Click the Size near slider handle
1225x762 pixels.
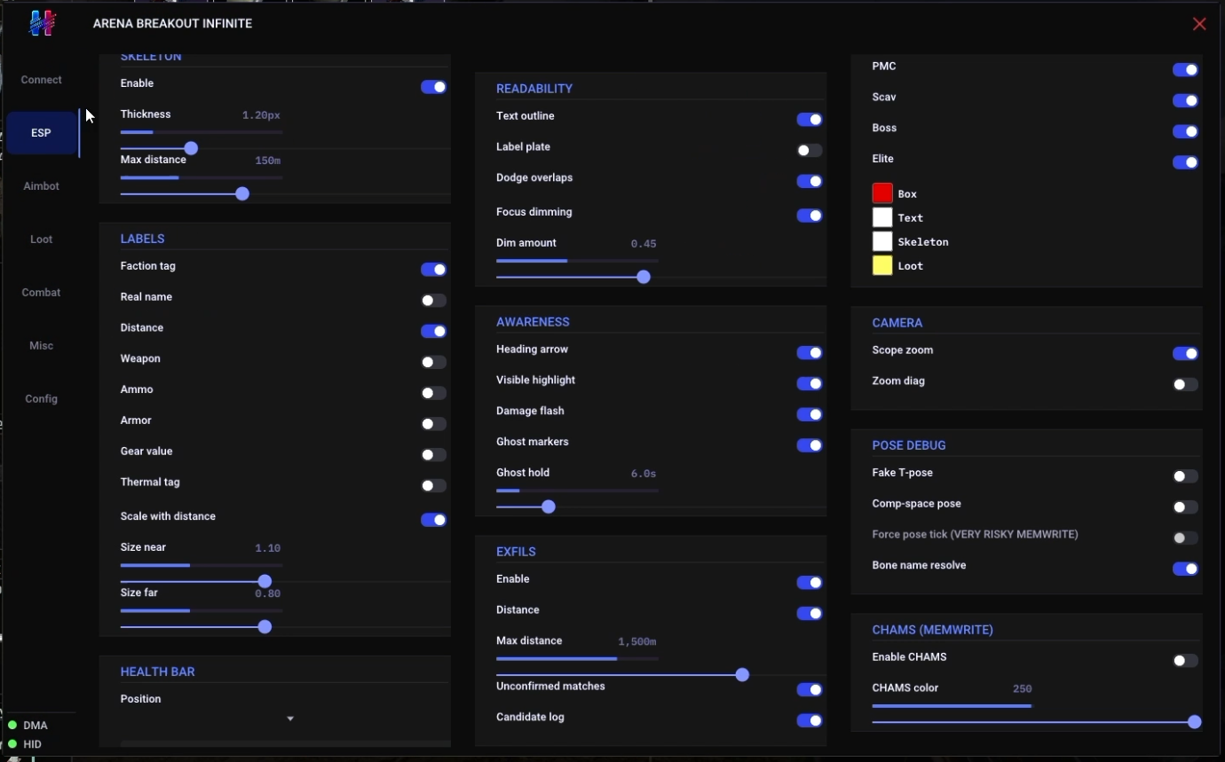(265, 581)
